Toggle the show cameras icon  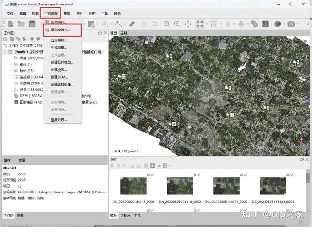291,24
